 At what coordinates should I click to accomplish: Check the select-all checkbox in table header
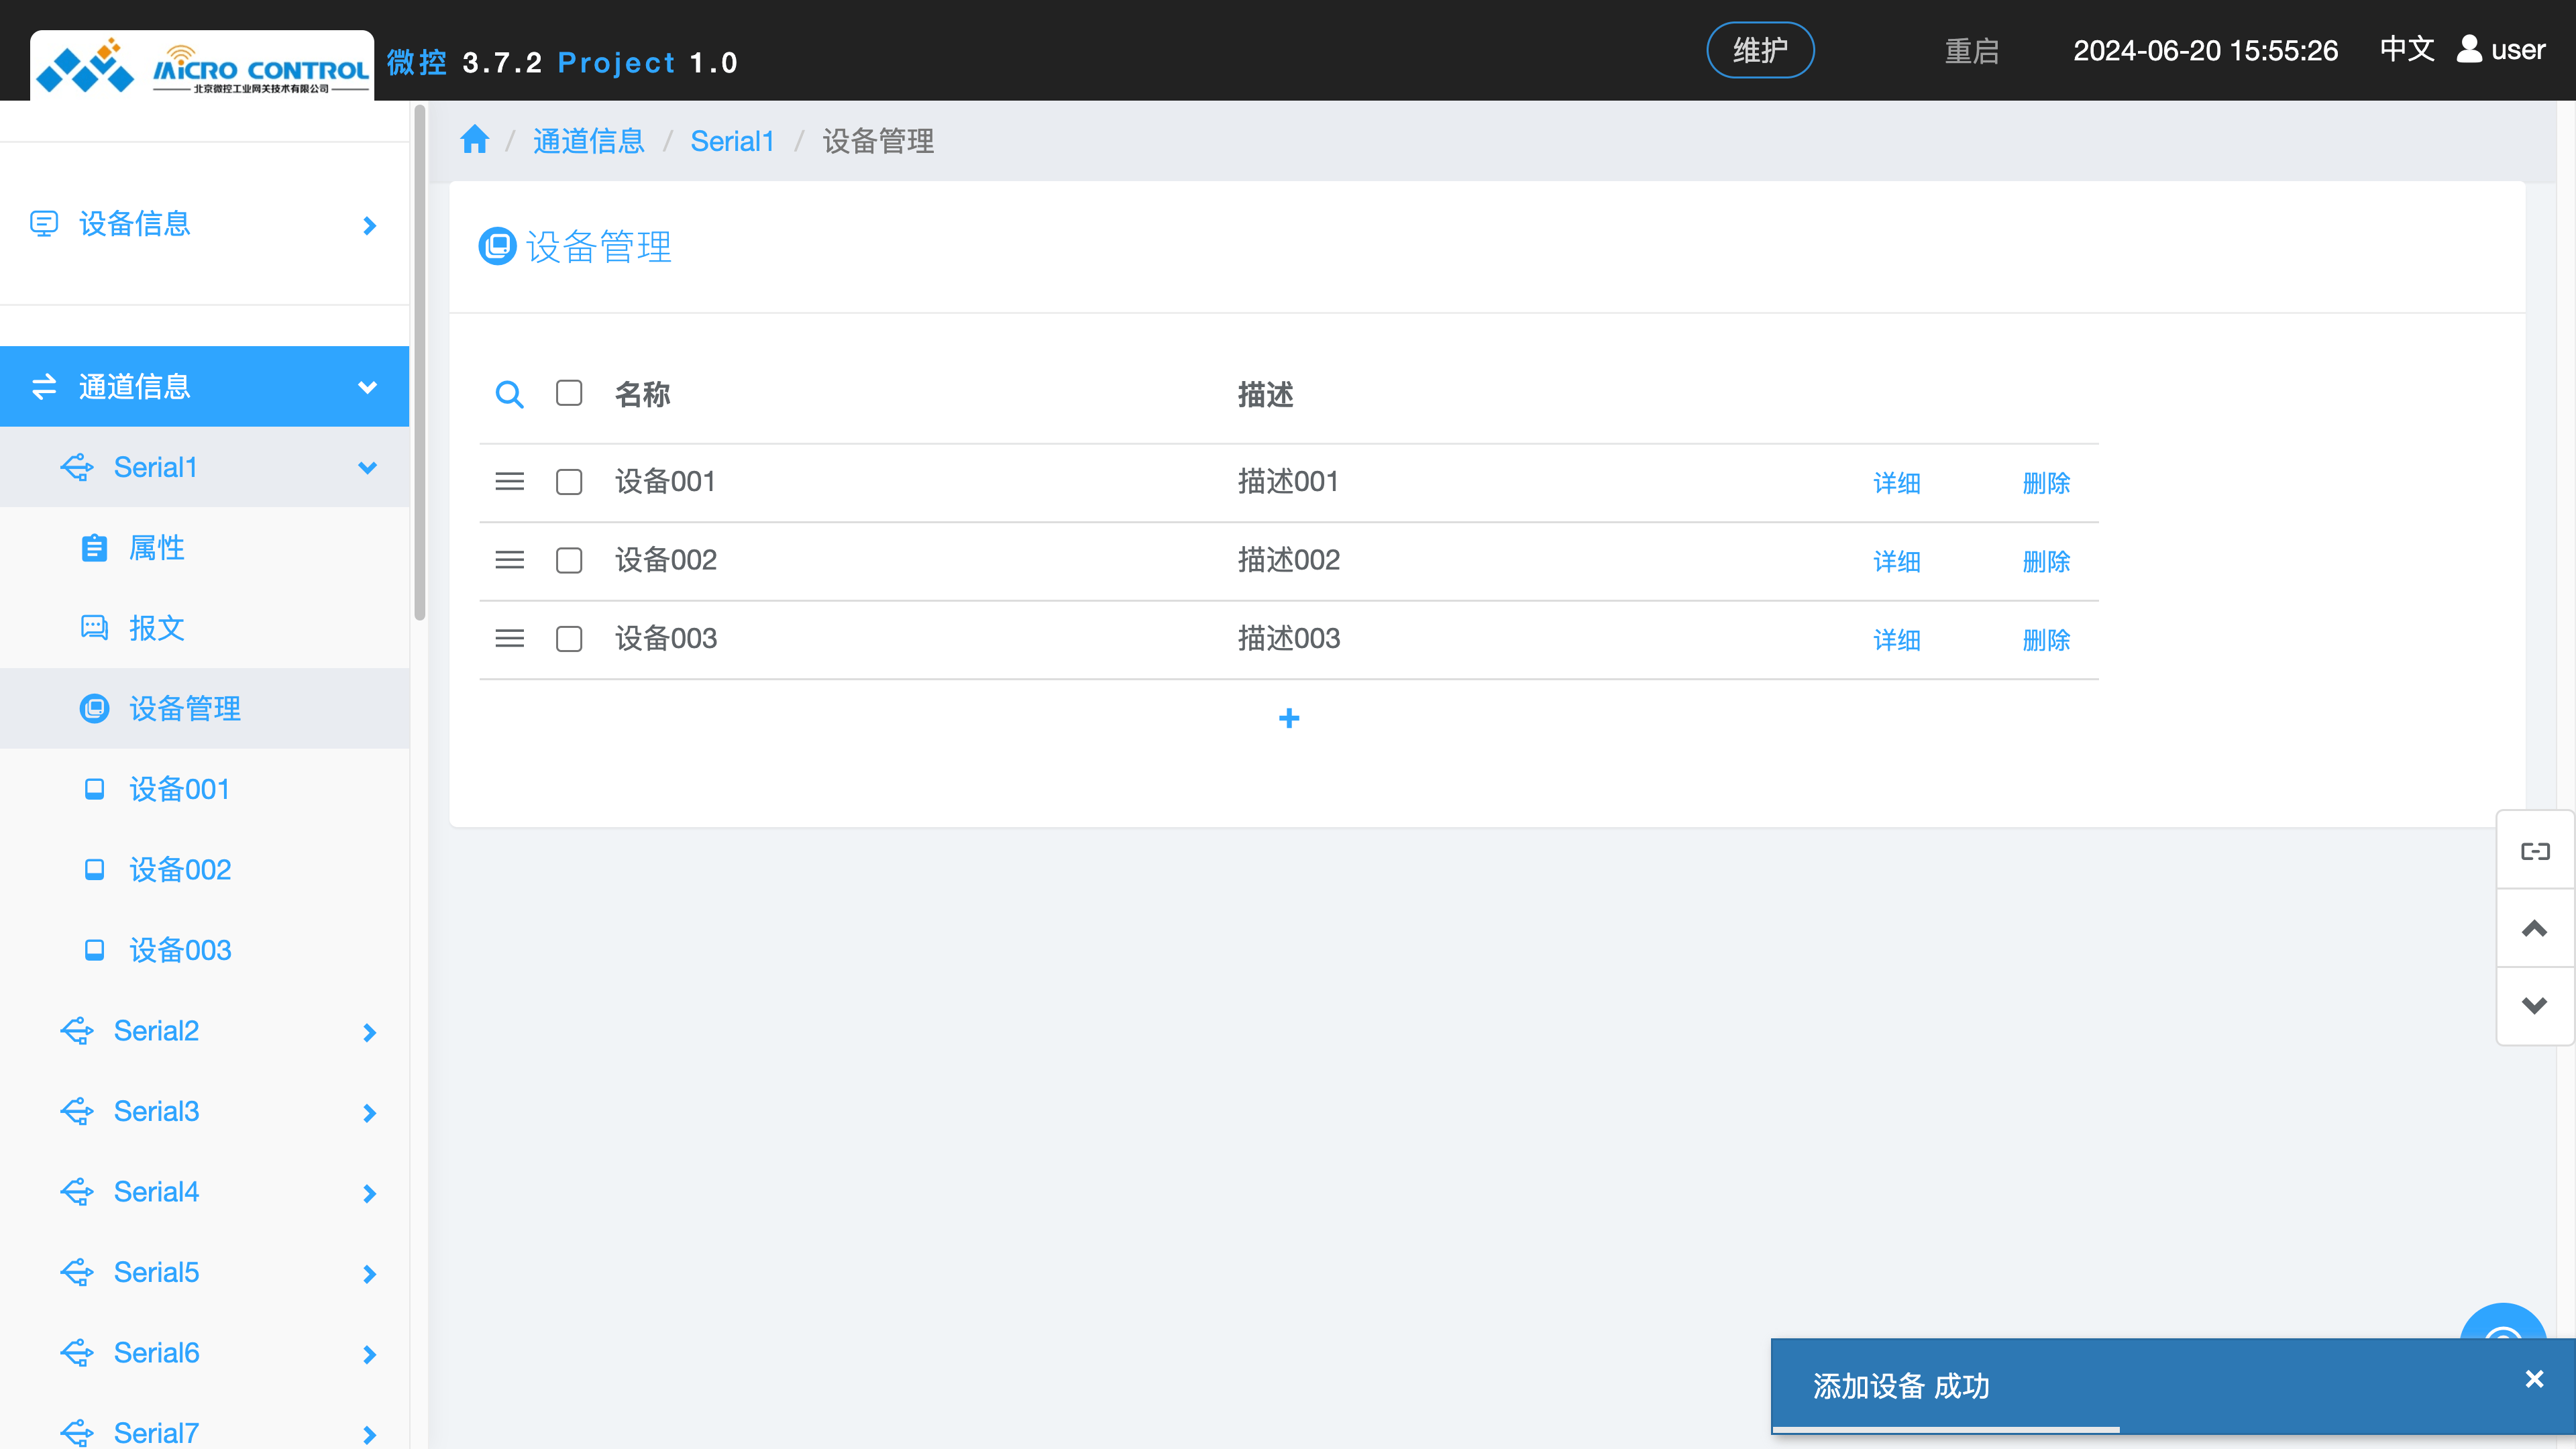click(569, 393)
